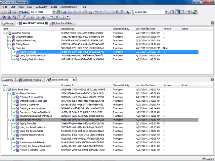
Task: Click the Delete X toolbar icon
Action: point(80,12)
